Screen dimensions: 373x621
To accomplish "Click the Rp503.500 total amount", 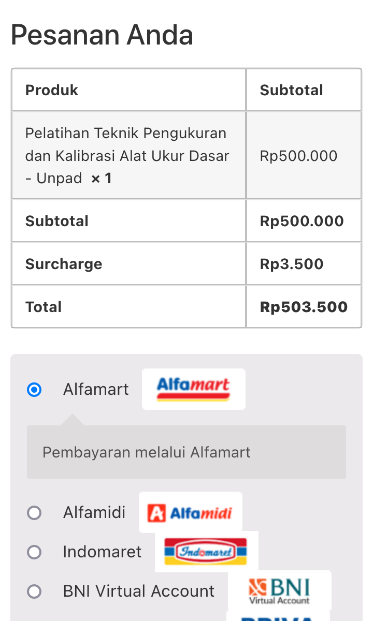I will coord(304,307).
